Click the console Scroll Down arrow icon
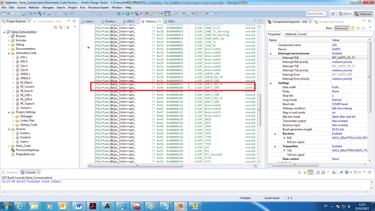Viewport: 375px width, 211px height. tap(300, 172)
